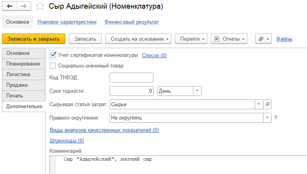The width and height of the screenshot is (307, 174).
Task: Click the forward navigation arrow
Action: pos(24,7)
